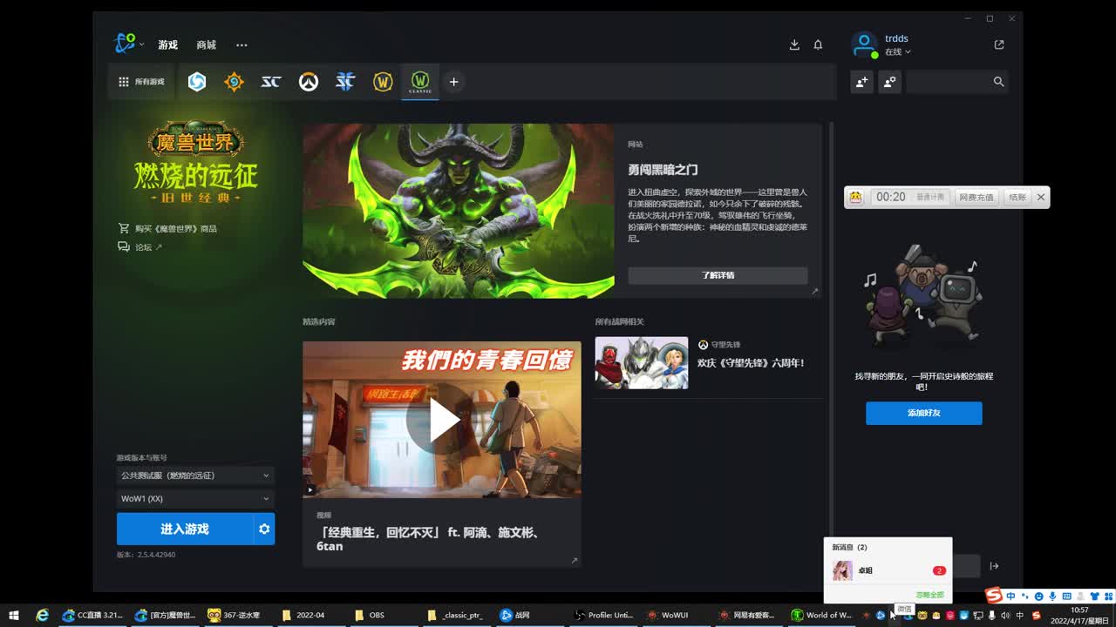Open the downloads icon
1116x627 pixels.
[794, 45]
